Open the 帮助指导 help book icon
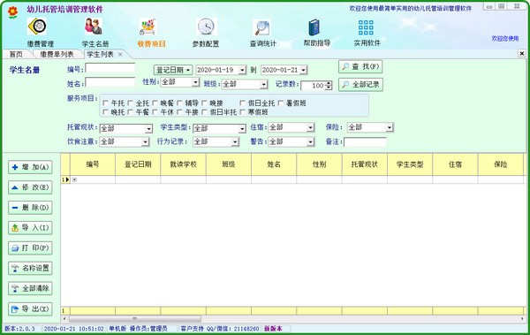530x335 pixels. pyautogui.click(x=314, y=27)
